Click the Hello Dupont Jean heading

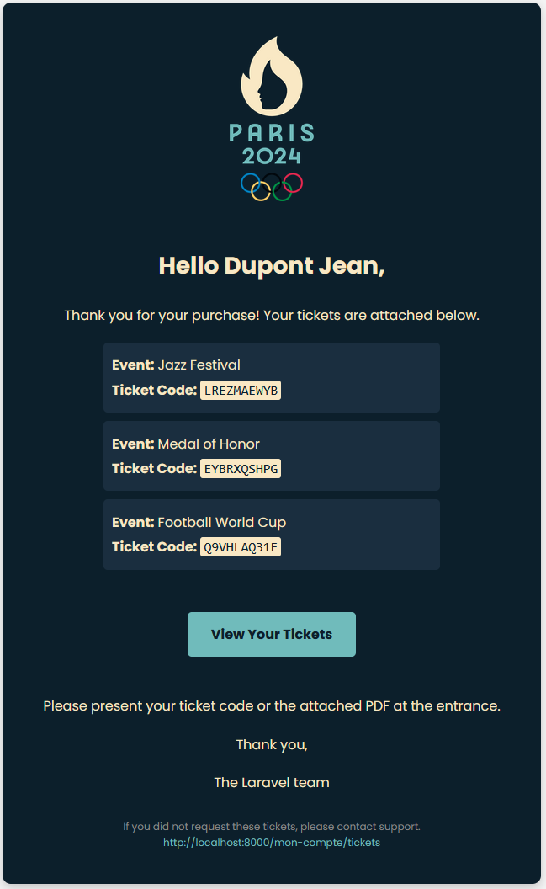[272, 265]
